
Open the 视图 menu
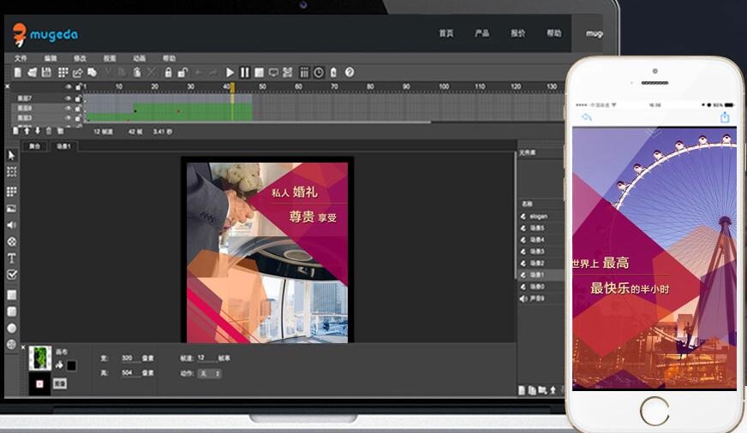110,58
